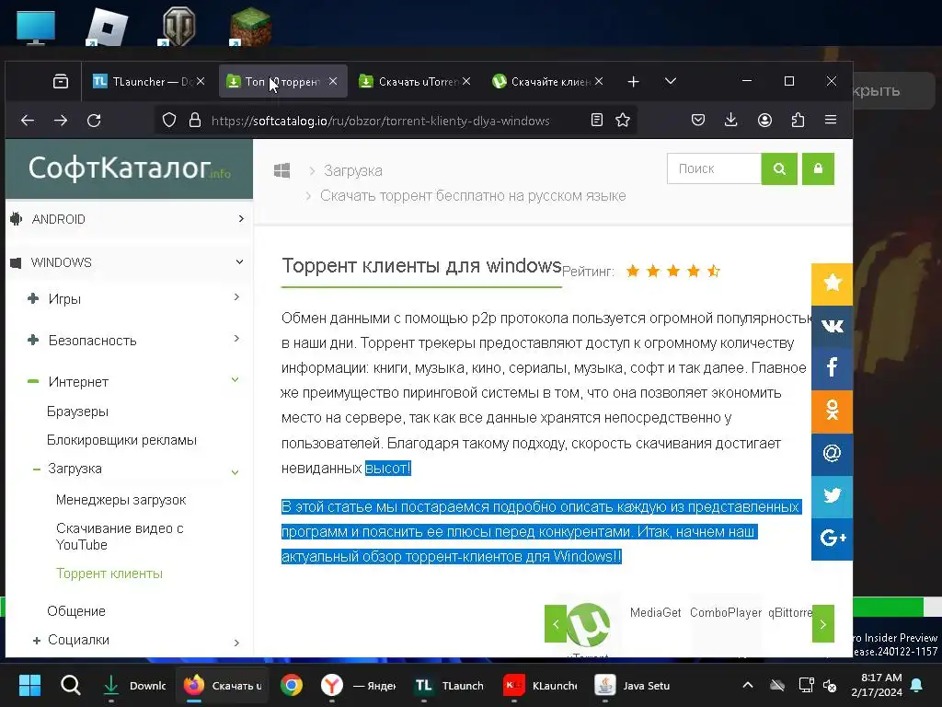Open the list all tabs dropdown
This screenshot has width=942, height=707.
click(x=671, y=81)
